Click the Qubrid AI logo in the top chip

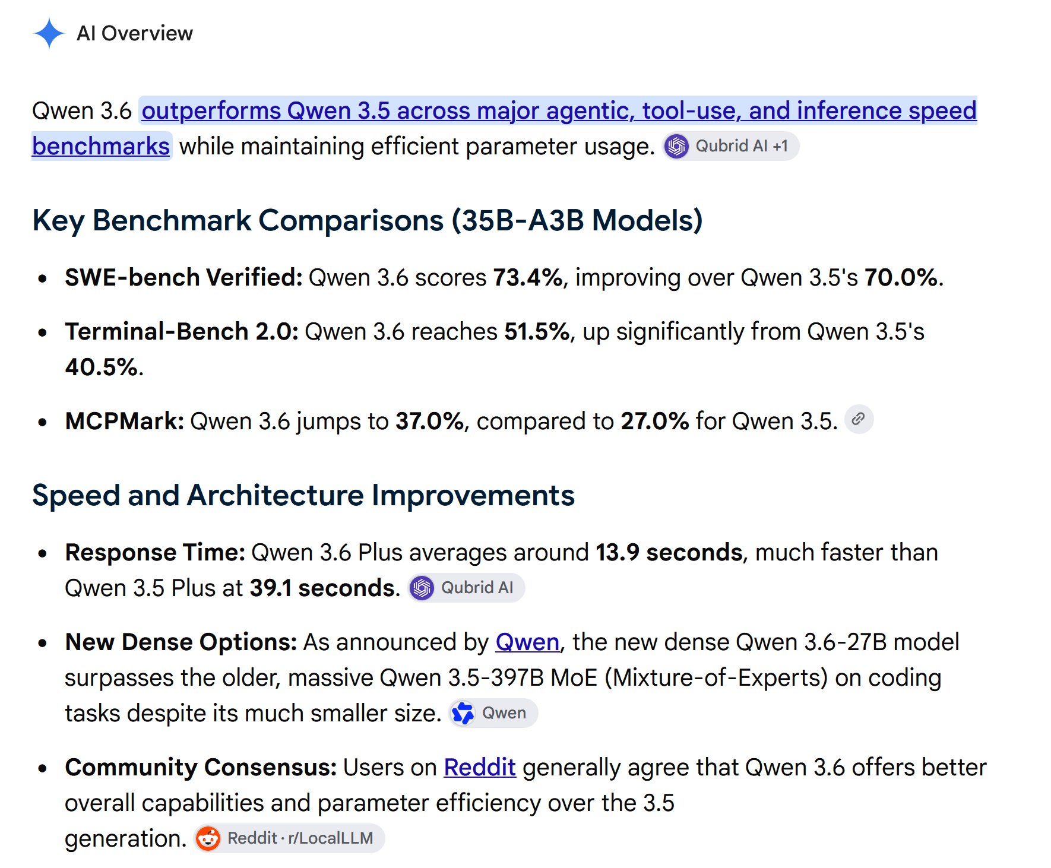(x=677, y=146)
